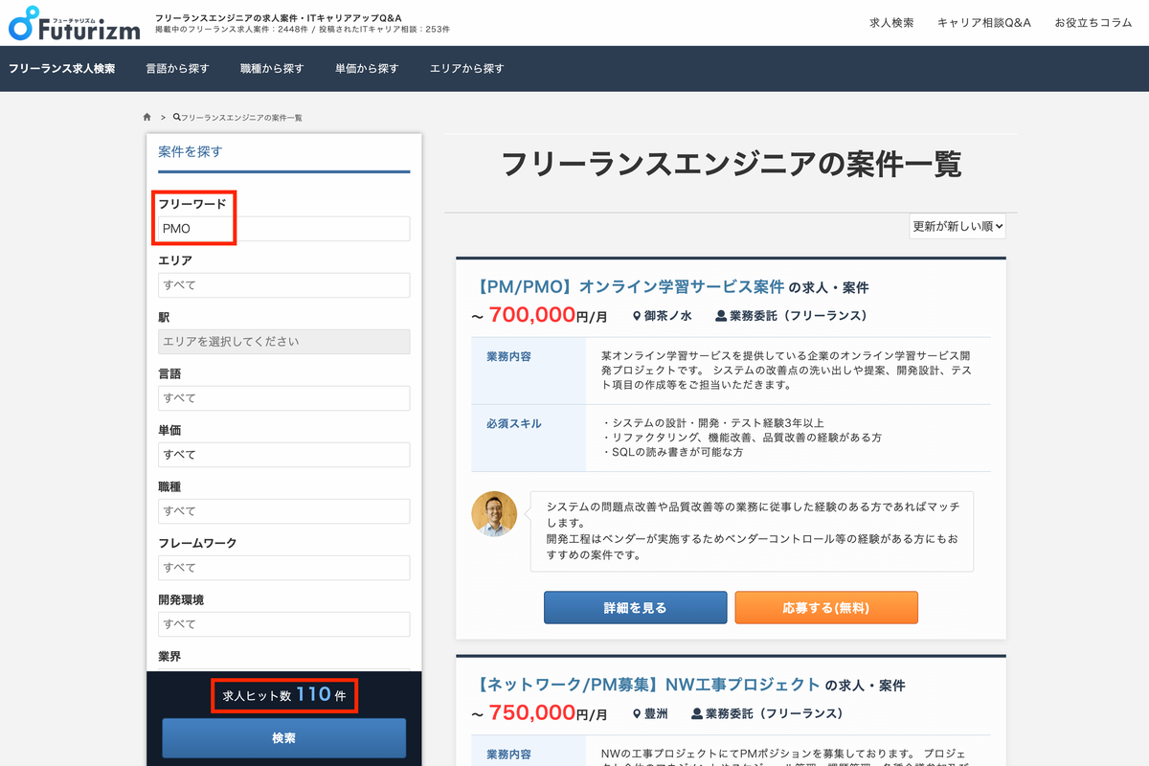Image resolution: width=1149 pixels, height=766 pixels.
Task: Click advisor photo in the online learning job card
Action: 494,514
